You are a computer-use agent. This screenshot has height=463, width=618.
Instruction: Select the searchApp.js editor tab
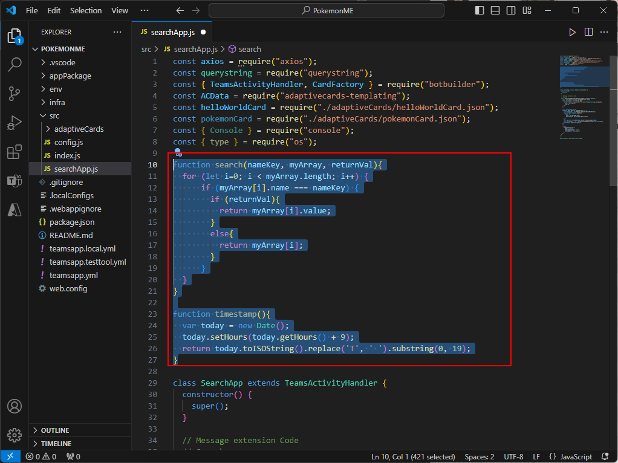point(172,32)
